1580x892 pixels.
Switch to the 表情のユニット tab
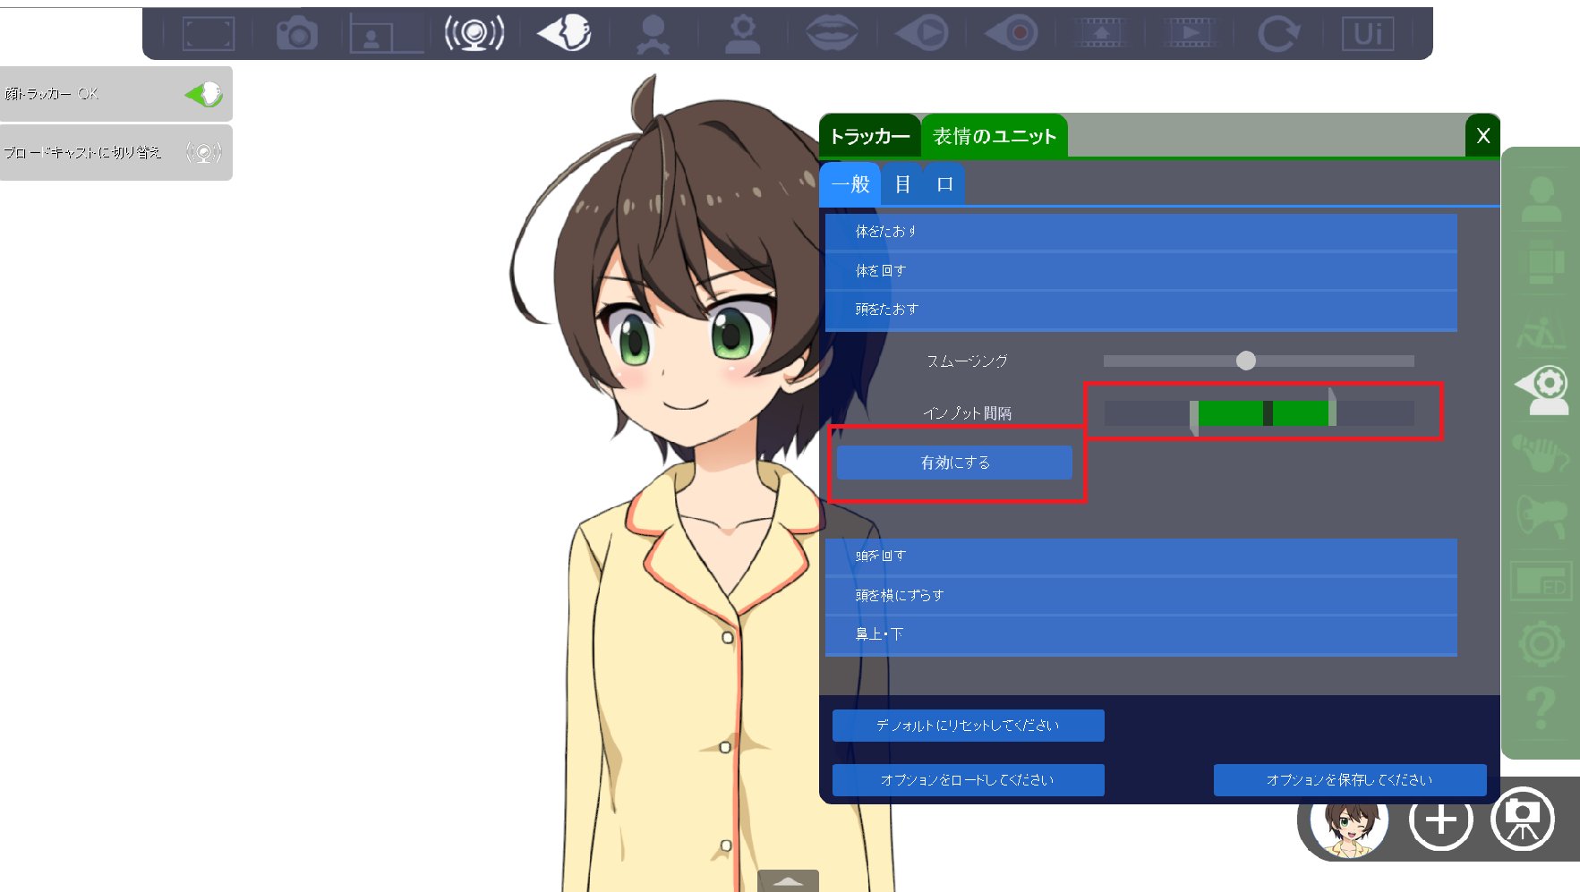coord(995,136)
